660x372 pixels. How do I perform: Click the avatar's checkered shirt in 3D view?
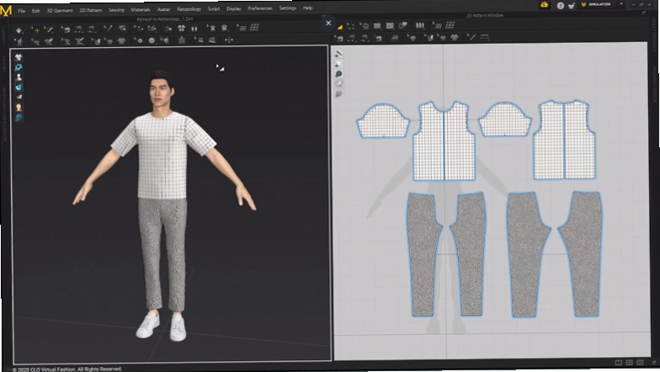pos(163,156)
